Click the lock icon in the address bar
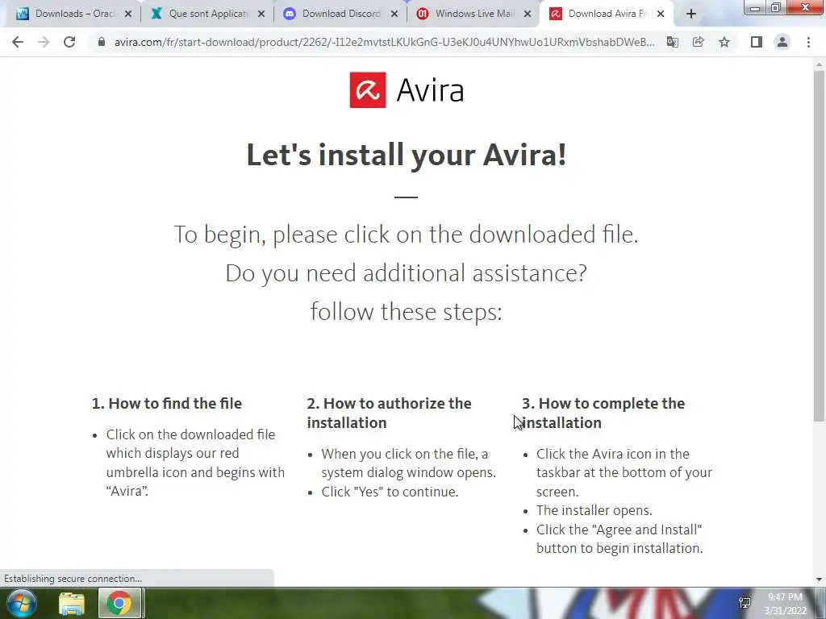Viewport: 826px width, 619px height. pos(102,42)
